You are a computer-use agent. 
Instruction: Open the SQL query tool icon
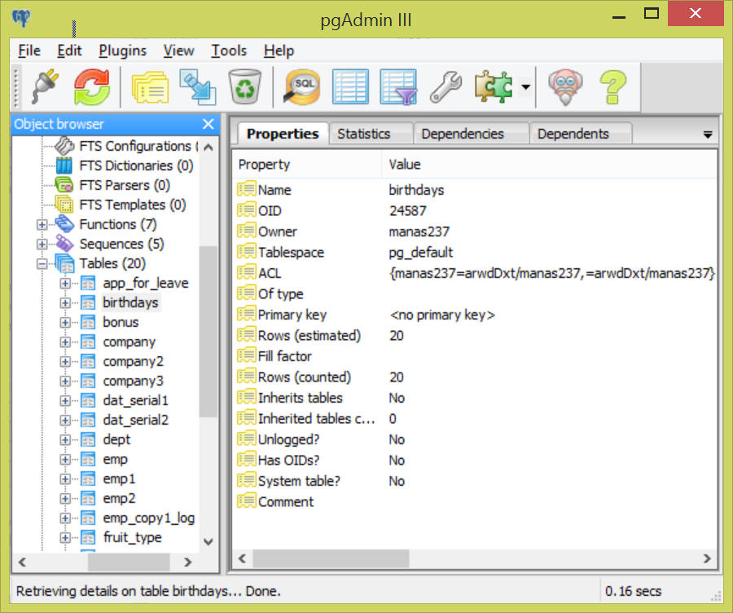pyautogui.click(x=302, y=86)
